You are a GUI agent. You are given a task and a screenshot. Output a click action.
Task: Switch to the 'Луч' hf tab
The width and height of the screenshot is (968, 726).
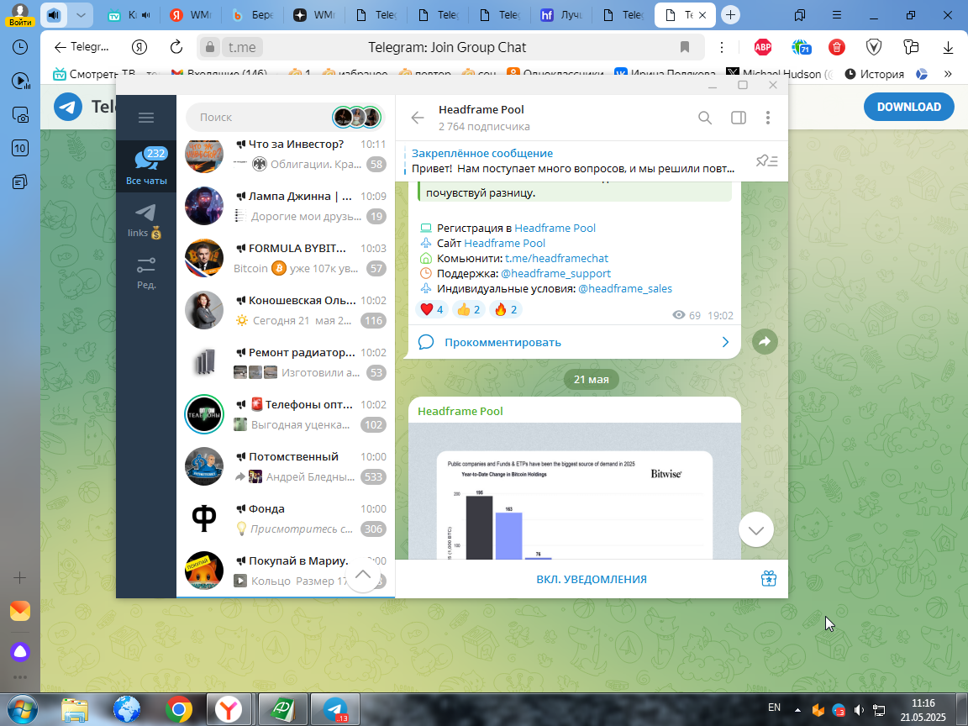560,15
